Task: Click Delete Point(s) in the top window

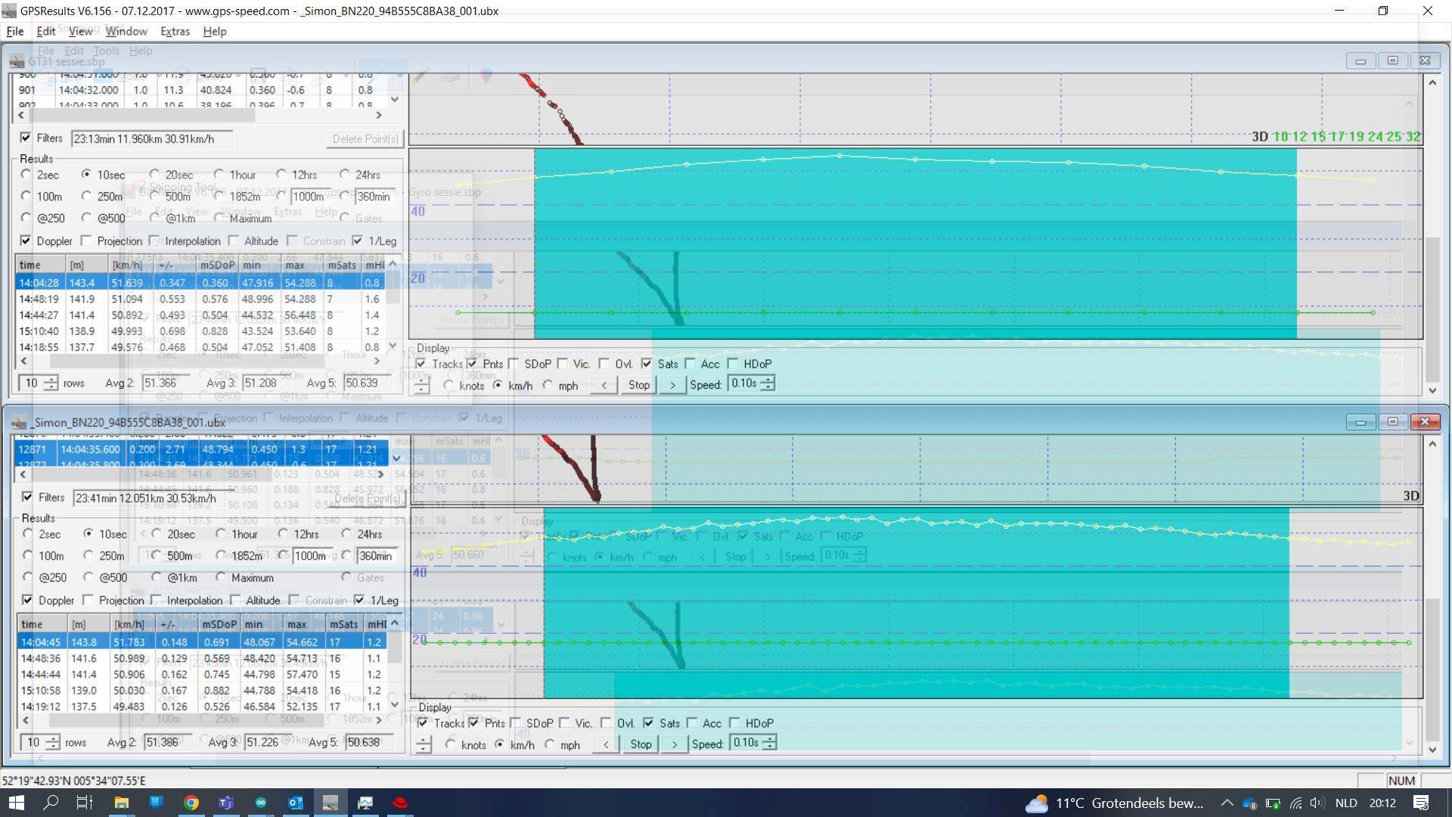Action: coord(365,138)
